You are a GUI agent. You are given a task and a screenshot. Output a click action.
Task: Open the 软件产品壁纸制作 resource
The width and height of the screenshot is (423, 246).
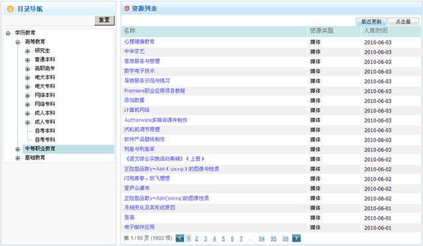click(144, 140)
